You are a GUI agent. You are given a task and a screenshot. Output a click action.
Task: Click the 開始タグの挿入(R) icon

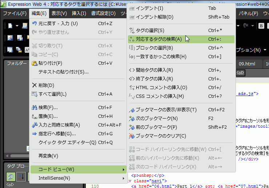132,70
